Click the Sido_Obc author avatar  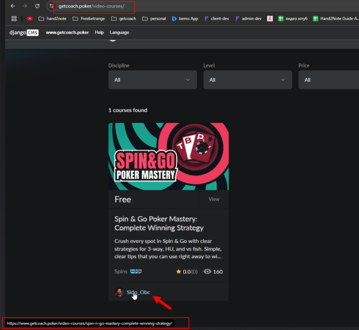[119, 292]
